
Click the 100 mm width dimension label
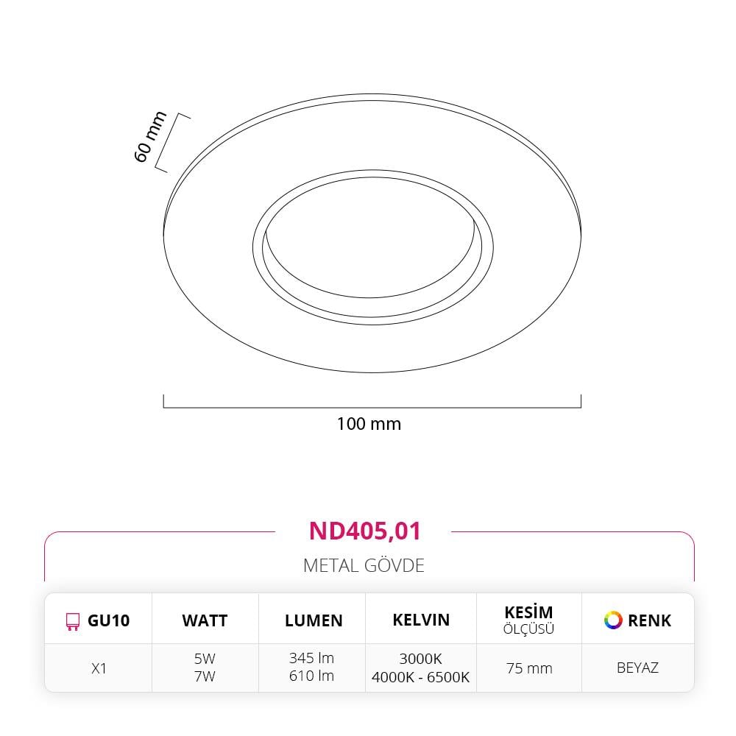pos(369,424)
